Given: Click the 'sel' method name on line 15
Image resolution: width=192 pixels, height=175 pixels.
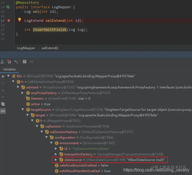Looking at the screenshot, I should click(x=36, y=11).
